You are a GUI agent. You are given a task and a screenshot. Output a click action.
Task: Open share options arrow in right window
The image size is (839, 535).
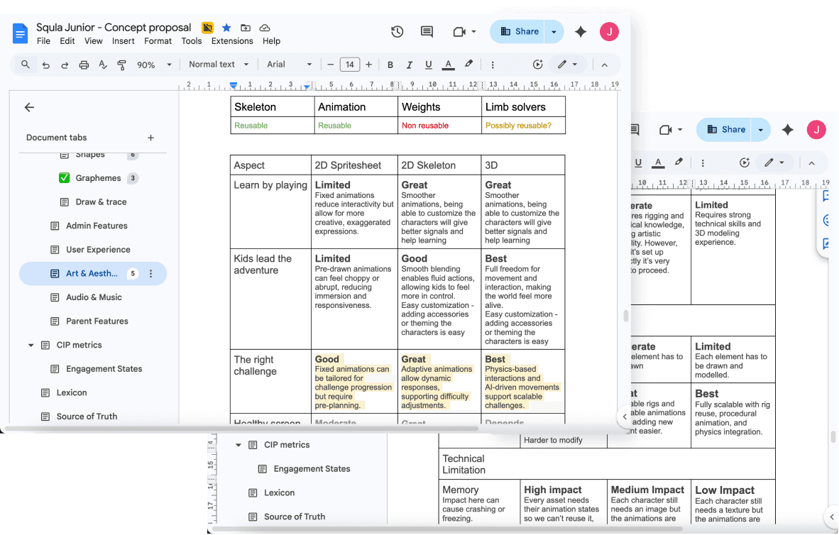(760, 129)
